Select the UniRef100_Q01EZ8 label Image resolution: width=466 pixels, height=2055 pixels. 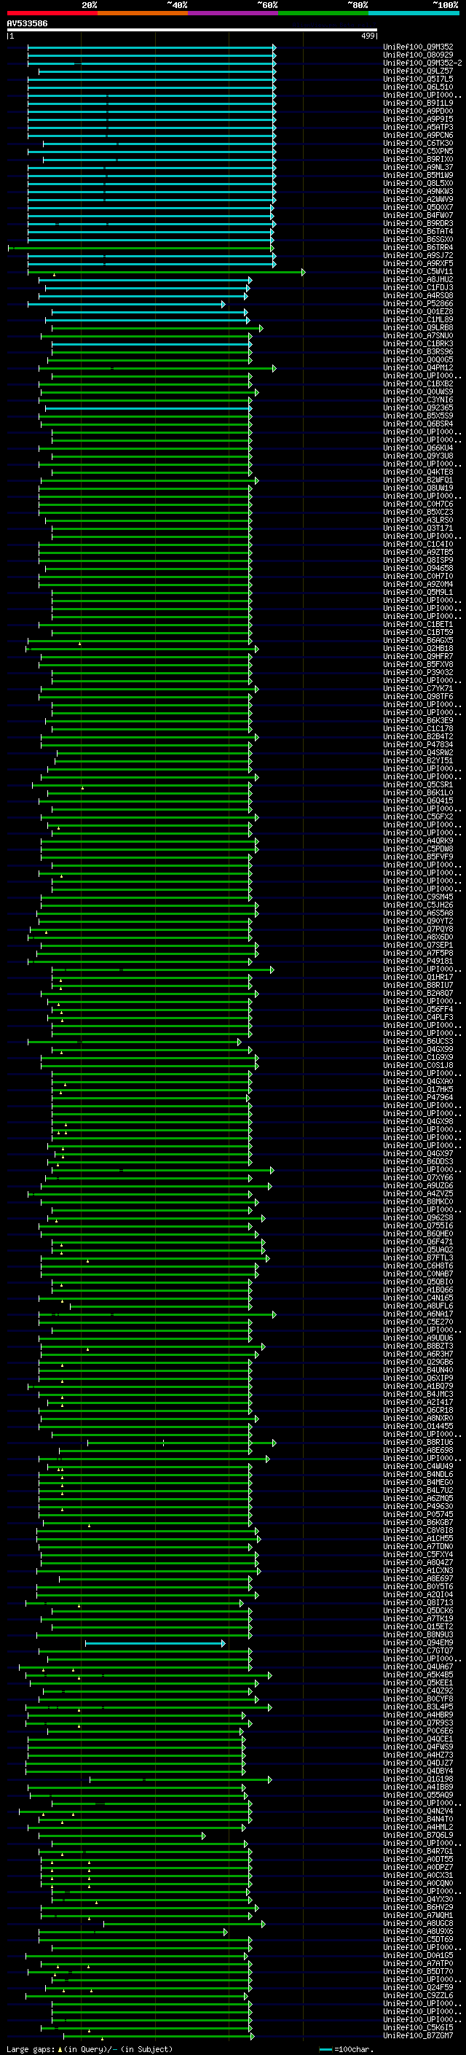tap(418, 311)
